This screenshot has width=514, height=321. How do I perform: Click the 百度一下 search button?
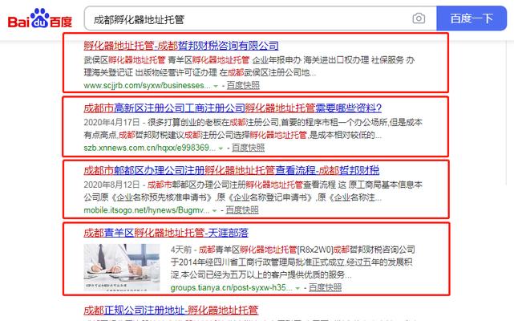472,18
